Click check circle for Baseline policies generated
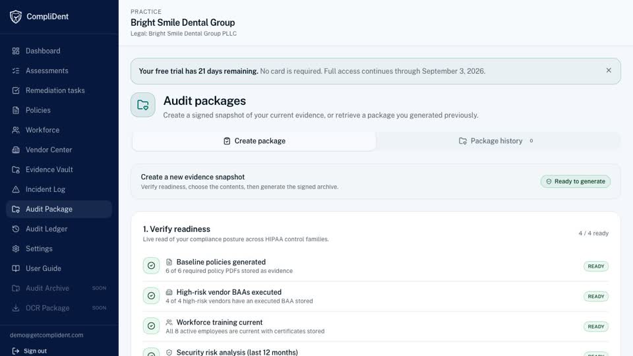This screenshot has height=356, width=633. pos(152,266)
